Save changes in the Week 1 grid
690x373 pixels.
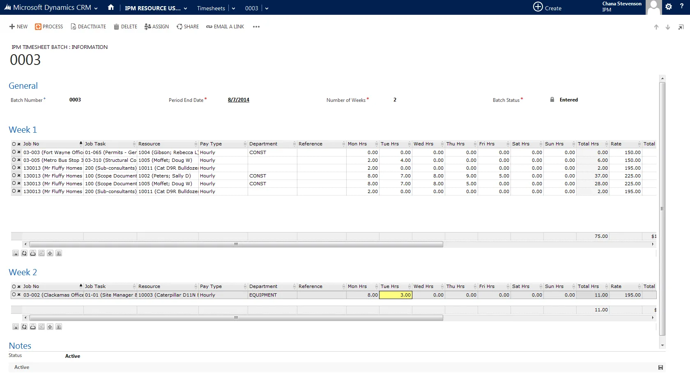[x=16, y=253]
